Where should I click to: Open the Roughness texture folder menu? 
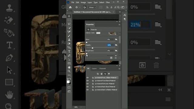(x=116, y=51)
